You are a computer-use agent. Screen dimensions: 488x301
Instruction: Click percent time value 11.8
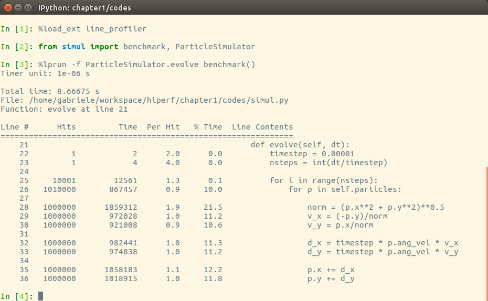pos(213,278)
